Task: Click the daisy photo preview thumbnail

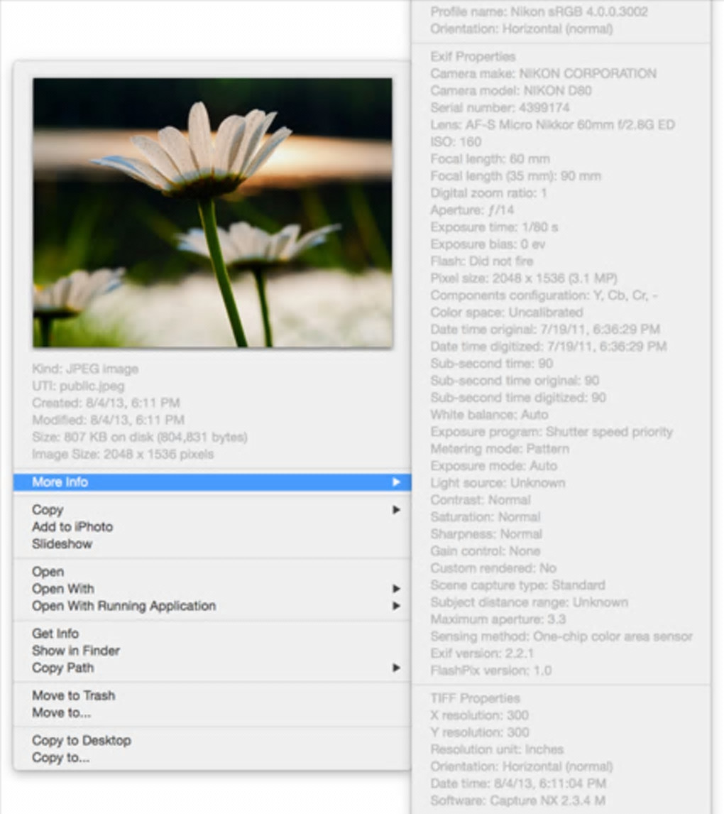Action: tap(213, 212)
